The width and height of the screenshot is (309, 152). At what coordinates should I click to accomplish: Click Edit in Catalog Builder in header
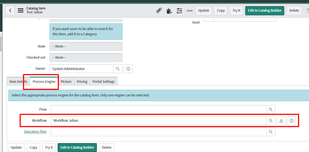(265, 11)
